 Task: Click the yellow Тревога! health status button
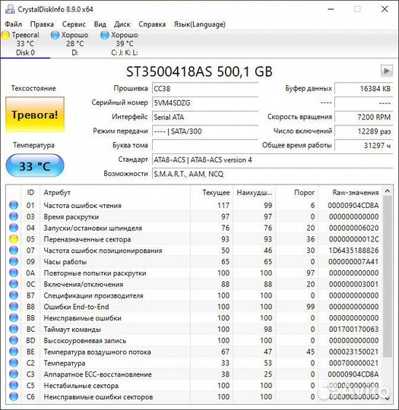tap(35, 115)
